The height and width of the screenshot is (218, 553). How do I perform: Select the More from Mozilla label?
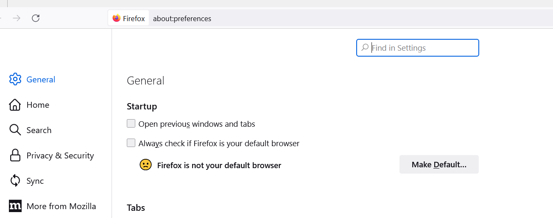click(61, 206)
